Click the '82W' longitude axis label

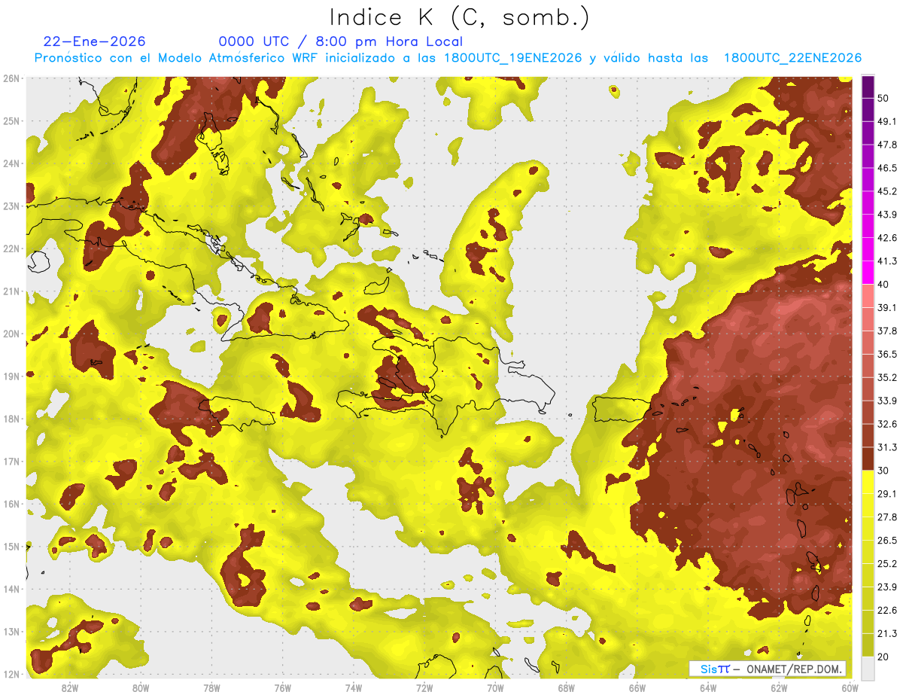tap(70, 688)
